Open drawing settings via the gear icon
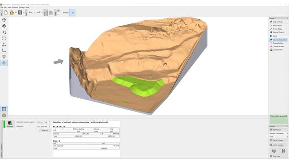This screenshot has height=162, width=289. click(4, 115)
